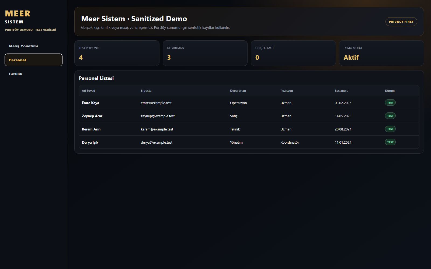The image size is (431, 269).
Task: Click the Durum column header
Action: point(390,91)
